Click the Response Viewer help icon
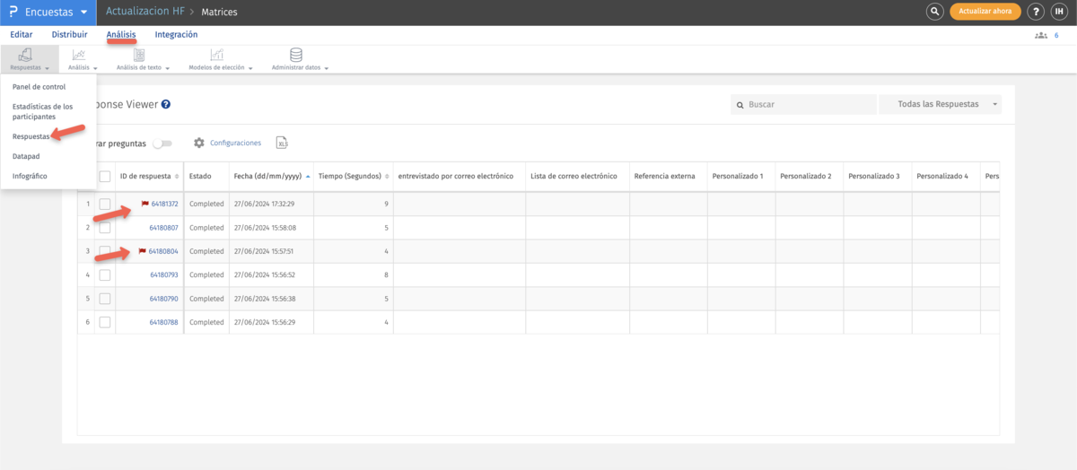The width and height of the screenshot is (1077, 470). 166,105
